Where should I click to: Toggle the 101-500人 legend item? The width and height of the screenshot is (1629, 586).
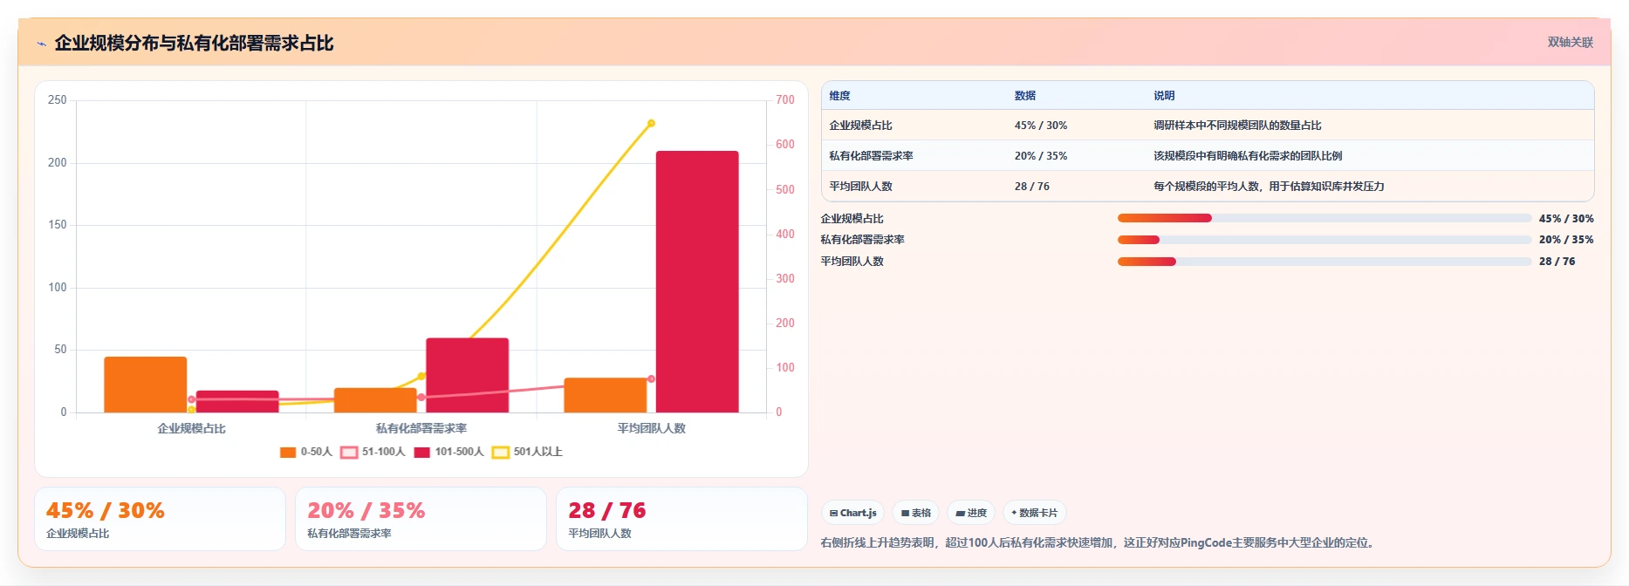448,452
